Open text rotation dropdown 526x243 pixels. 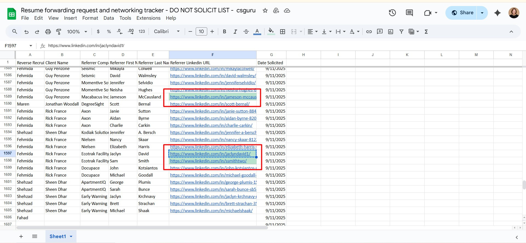click(354, 31)
